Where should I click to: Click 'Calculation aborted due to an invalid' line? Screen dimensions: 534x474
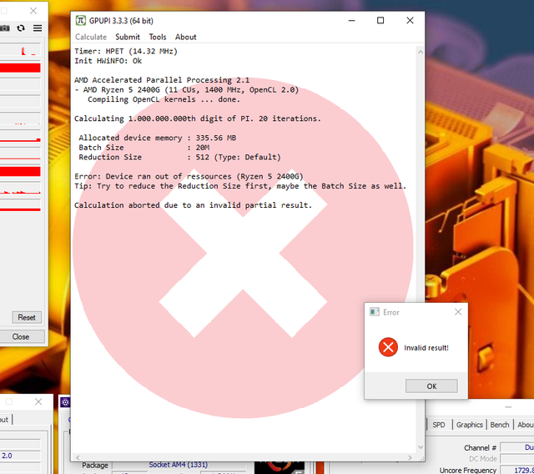(193, 205)
